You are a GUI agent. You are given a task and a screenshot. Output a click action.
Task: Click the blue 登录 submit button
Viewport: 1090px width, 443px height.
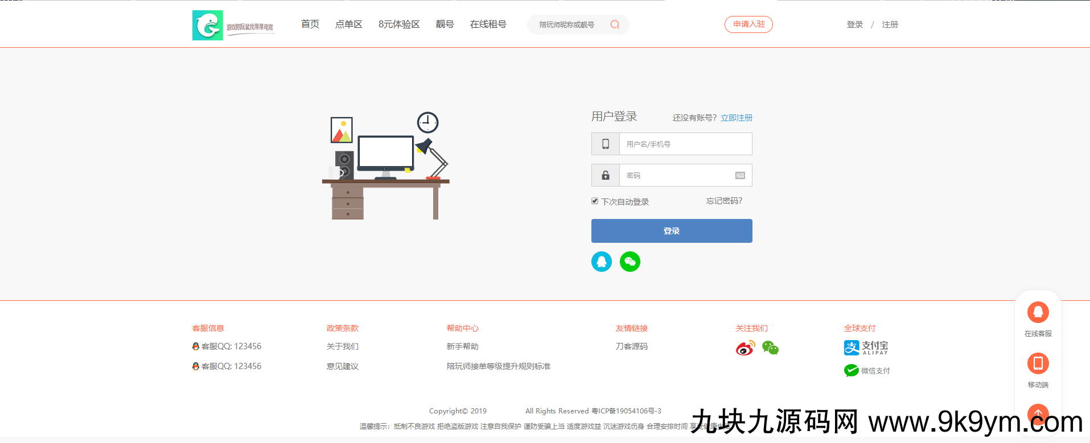point(672,231)
